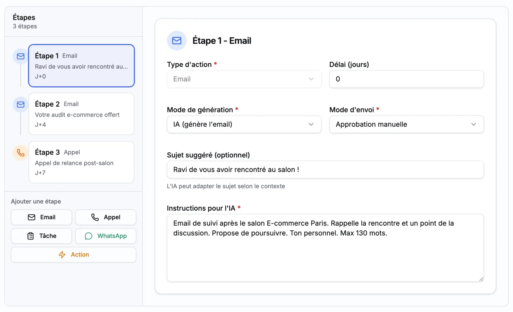This screenshot has height=312, width=513.
Task: Click the chevron in Approbation manuelle field
Action: click(x=473, y=125)
